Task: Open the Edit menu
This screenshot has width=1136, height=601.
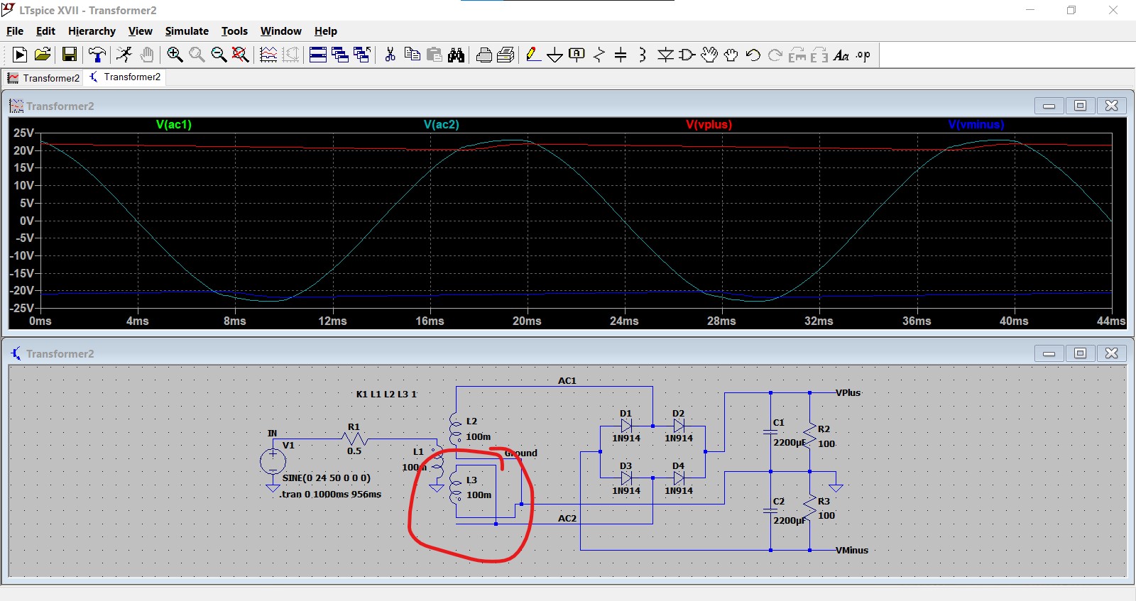Action: click(45, 31)
